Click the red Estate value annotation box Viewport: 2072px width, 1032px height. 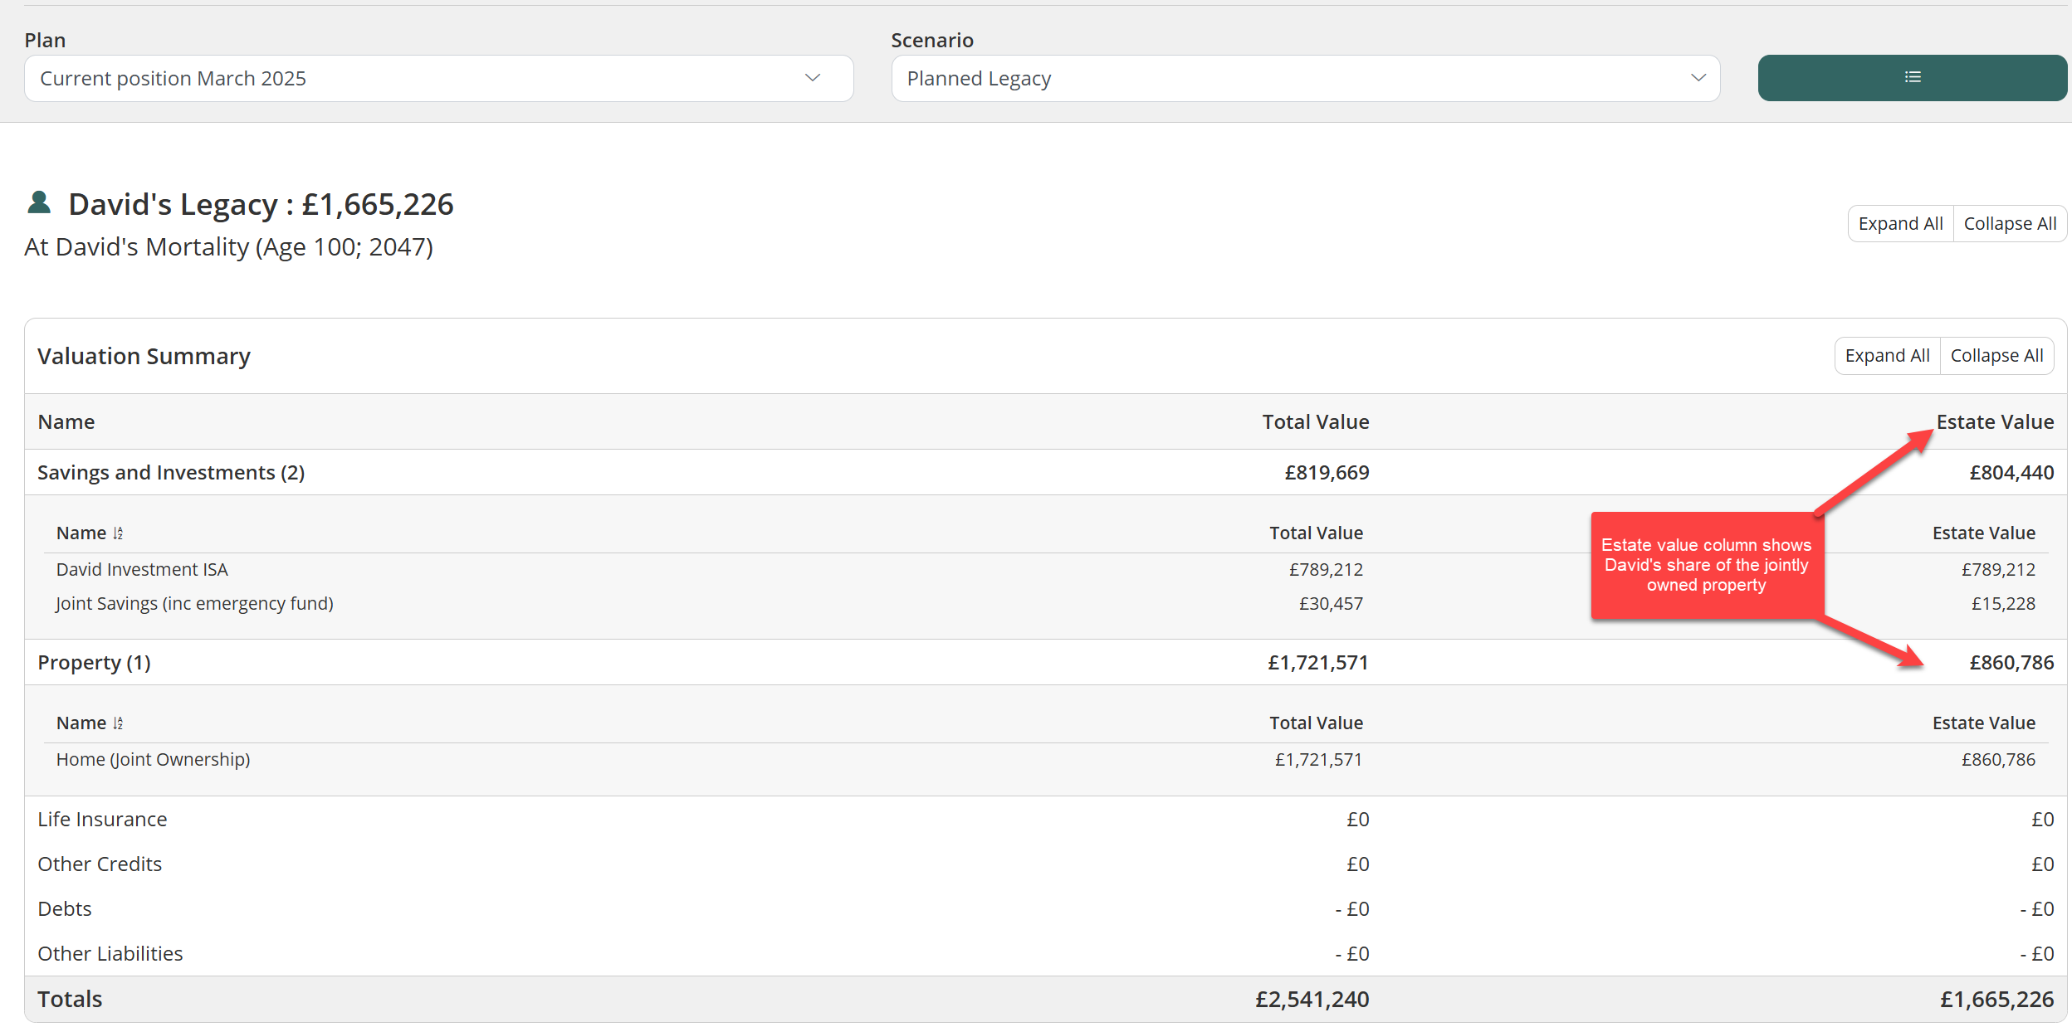(1706, 566)
